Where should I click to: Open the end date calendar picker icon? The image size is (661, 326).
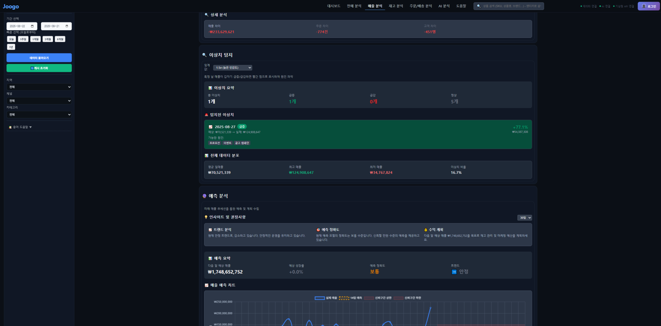67,26
